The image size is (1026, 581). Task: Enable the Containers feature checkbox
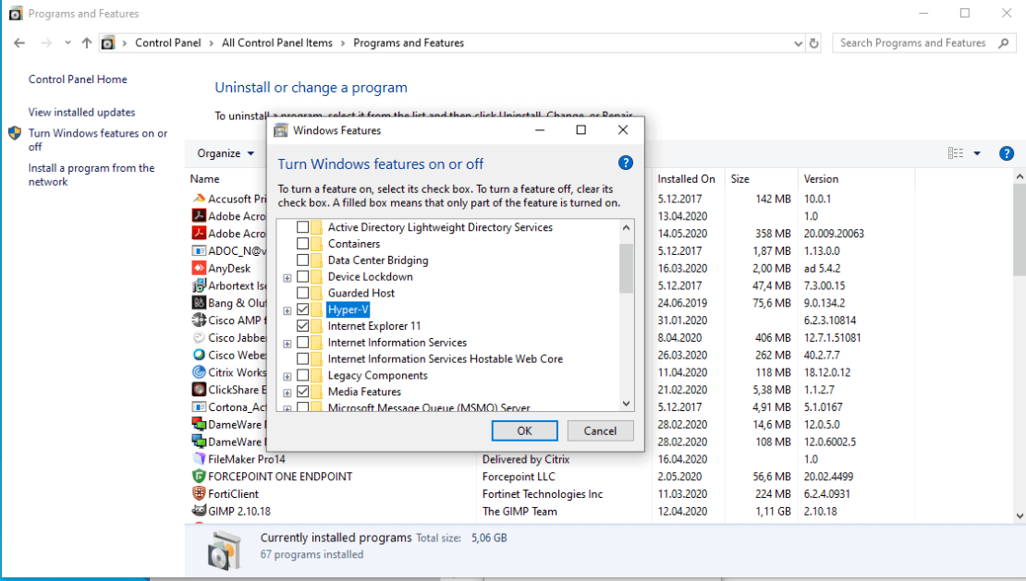pos(303,244)
